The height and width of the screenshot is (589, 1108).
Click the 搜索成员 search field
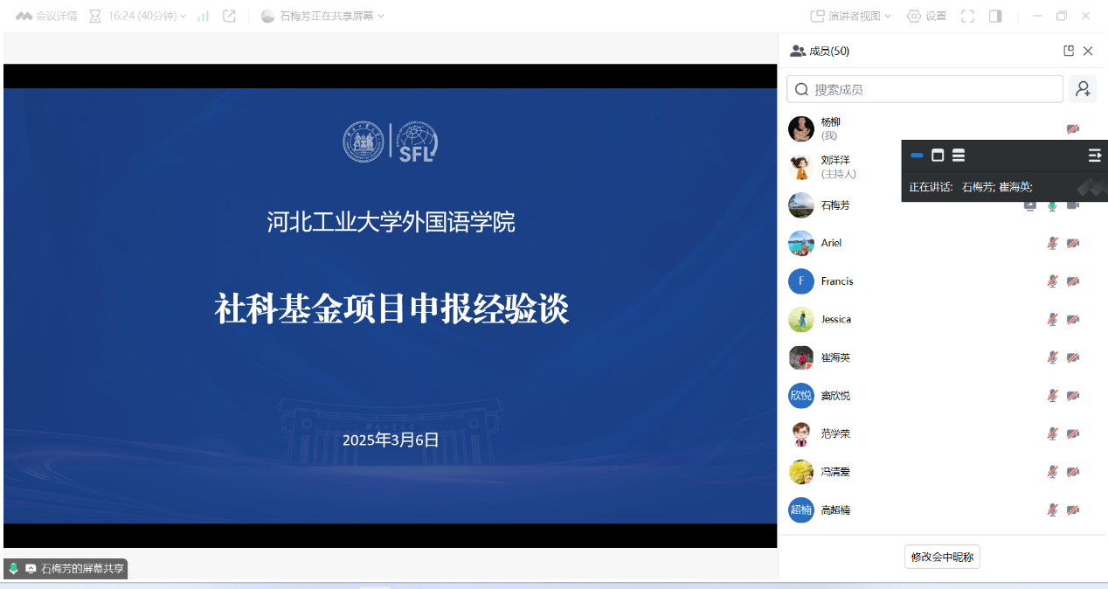coord(924,89)
